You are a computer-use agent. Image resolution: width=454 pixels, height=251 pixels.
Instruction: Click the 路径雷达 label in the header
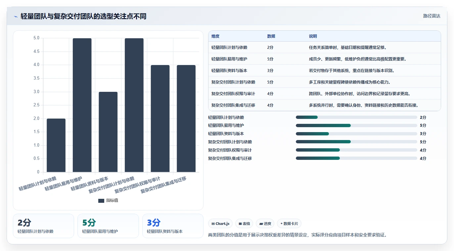[x=432, y=16]
